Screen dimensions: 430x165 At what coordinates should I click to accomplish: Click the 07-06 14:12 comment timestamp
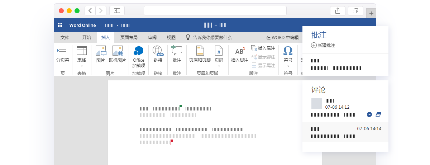(x=337, y=107)
